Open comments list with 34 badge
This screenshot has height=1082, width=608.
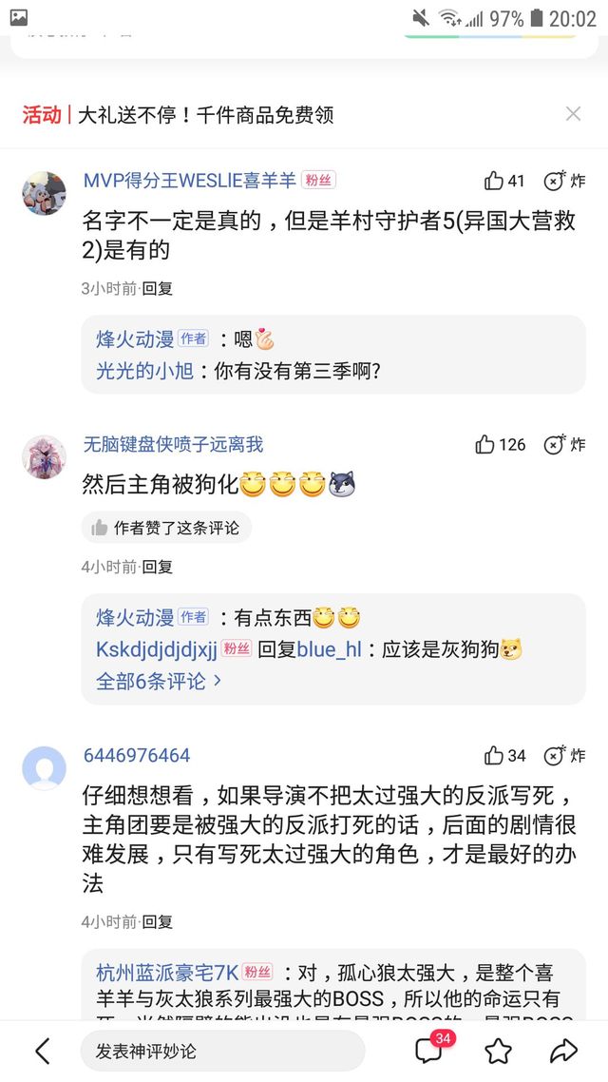click(x=430, y=1050)
